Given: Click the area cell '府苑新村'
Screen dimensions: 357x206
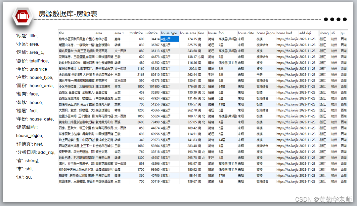Looking at the screenshot, I should 101,81.
